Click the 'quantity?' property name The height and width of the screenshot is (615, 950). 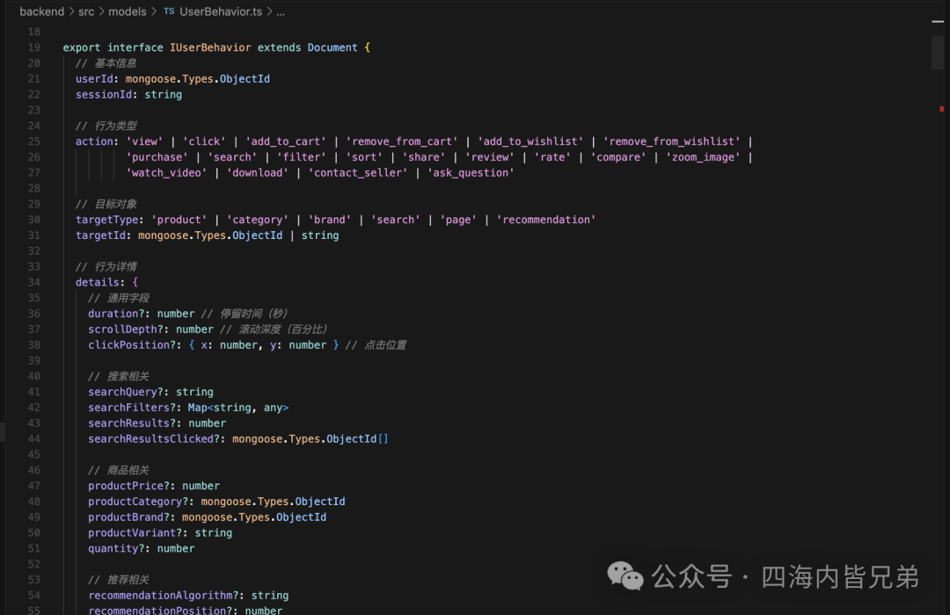(116, 548)
